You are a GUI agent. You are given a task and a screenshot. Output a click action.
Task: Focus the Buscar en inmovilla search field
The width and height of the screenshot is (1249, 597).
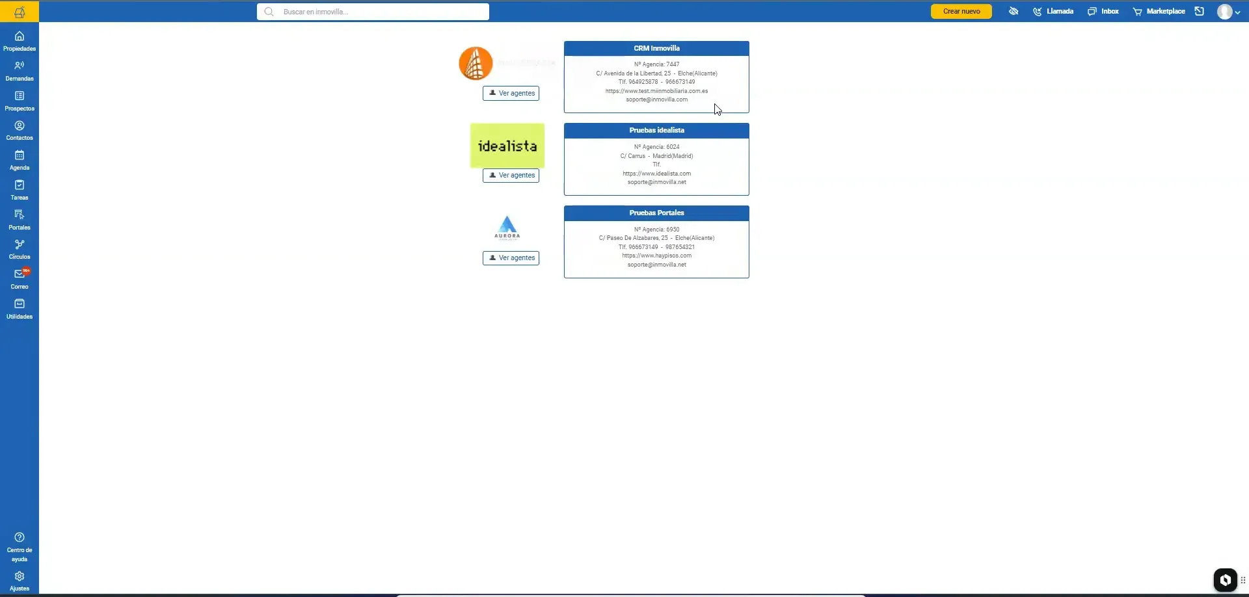373,12
